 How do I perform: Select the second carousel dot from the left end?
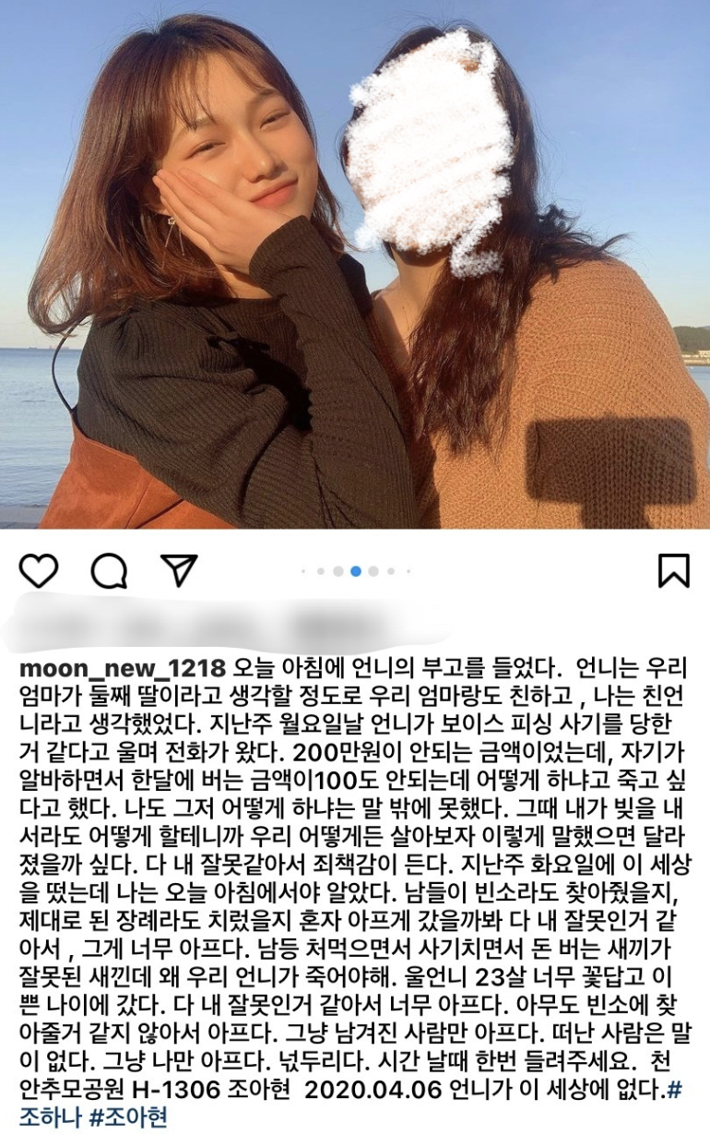321,571
